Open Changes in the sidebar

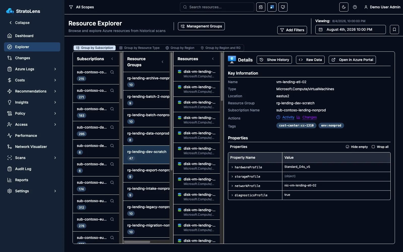point(32,58)
